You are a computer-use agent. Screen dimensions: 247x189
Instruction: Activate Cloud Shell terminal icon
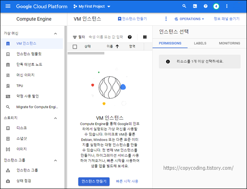(195, 6)
